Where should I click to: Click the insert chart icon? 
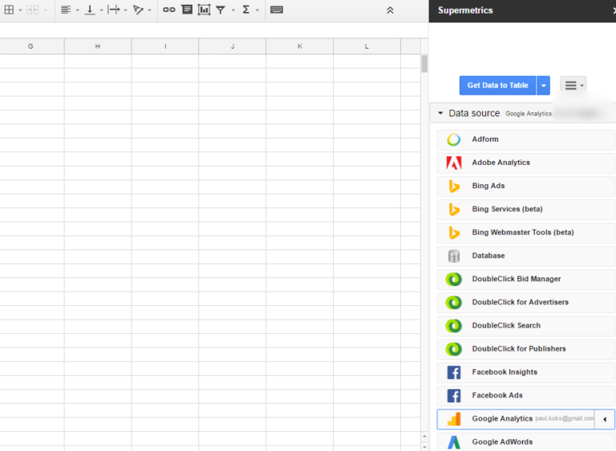click(204, 10)
